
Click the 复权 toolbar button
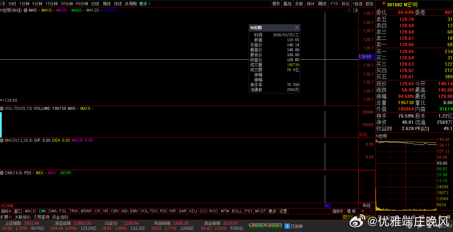[276, 4]
